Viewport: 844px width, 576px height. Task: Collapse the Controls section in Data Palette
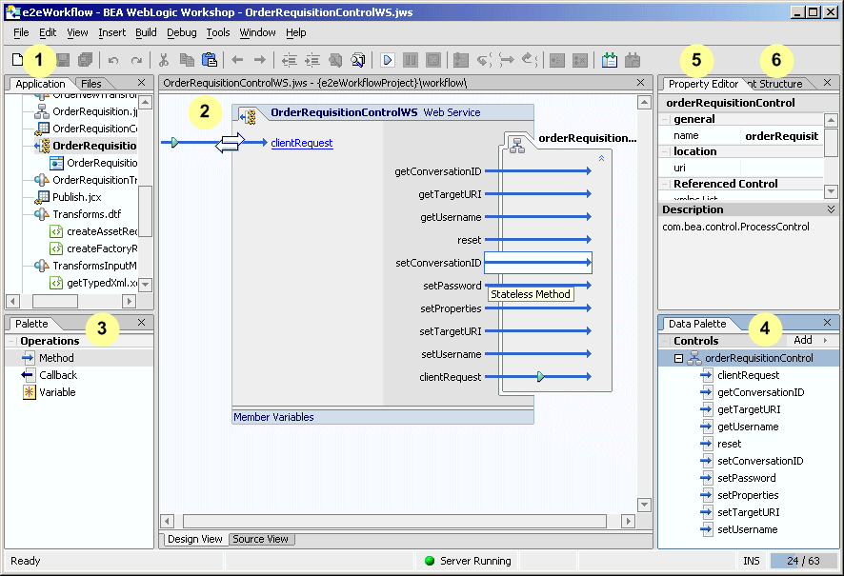click(665, 341)
